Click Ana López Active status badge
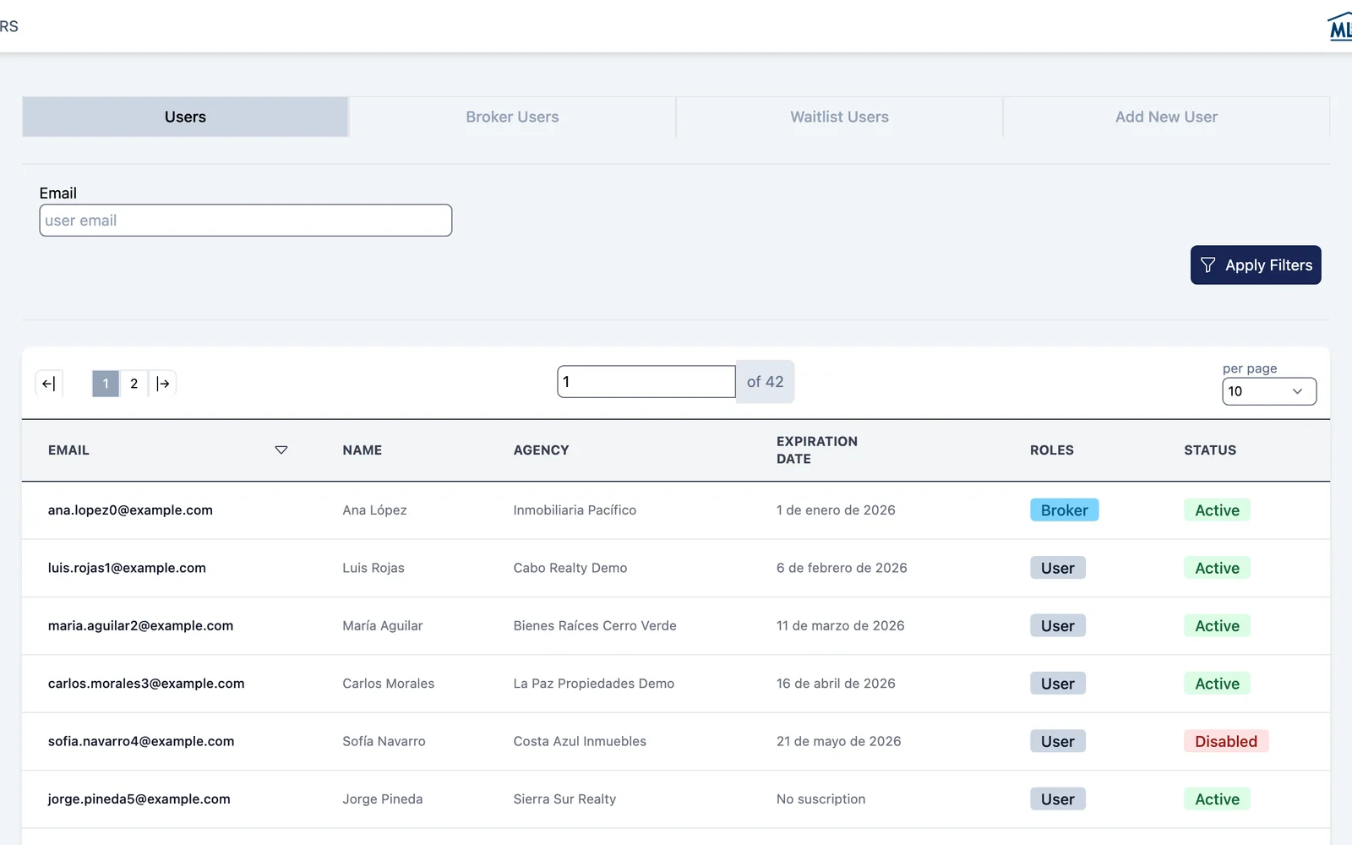Viewport: 1352px width, 845px height. (x=1217, y=510)
